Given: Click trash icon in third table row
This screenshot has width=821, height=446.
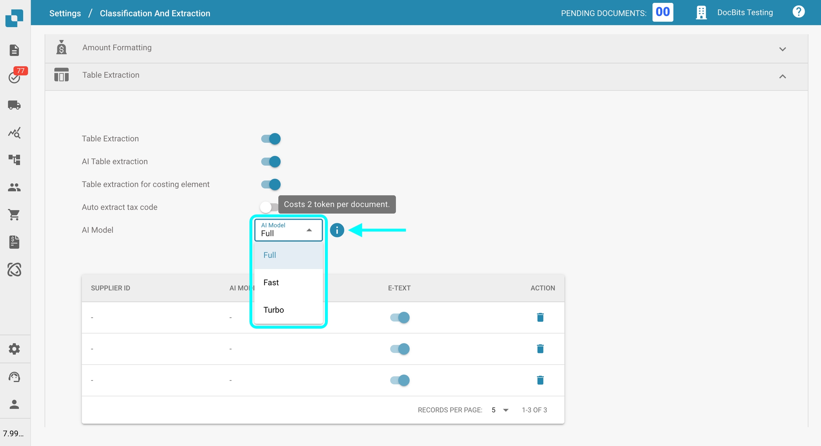Looking at the screenshot, I should (540, 380).
